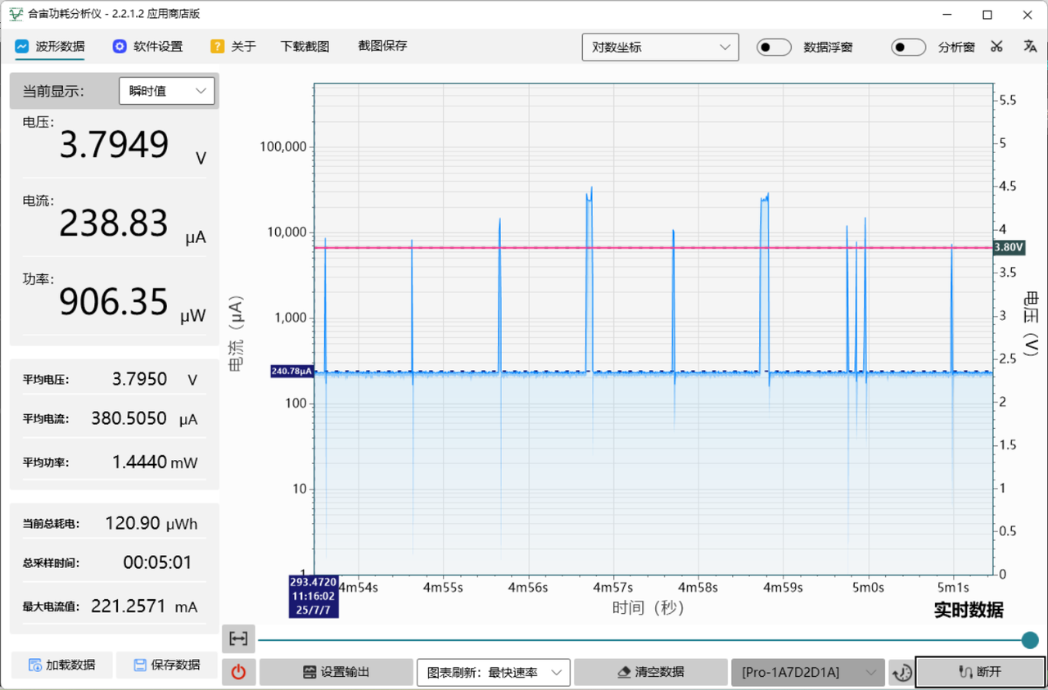Click the 实时数据 label
The height and width of the screenshot is (690, 1048).
(969, 610)
